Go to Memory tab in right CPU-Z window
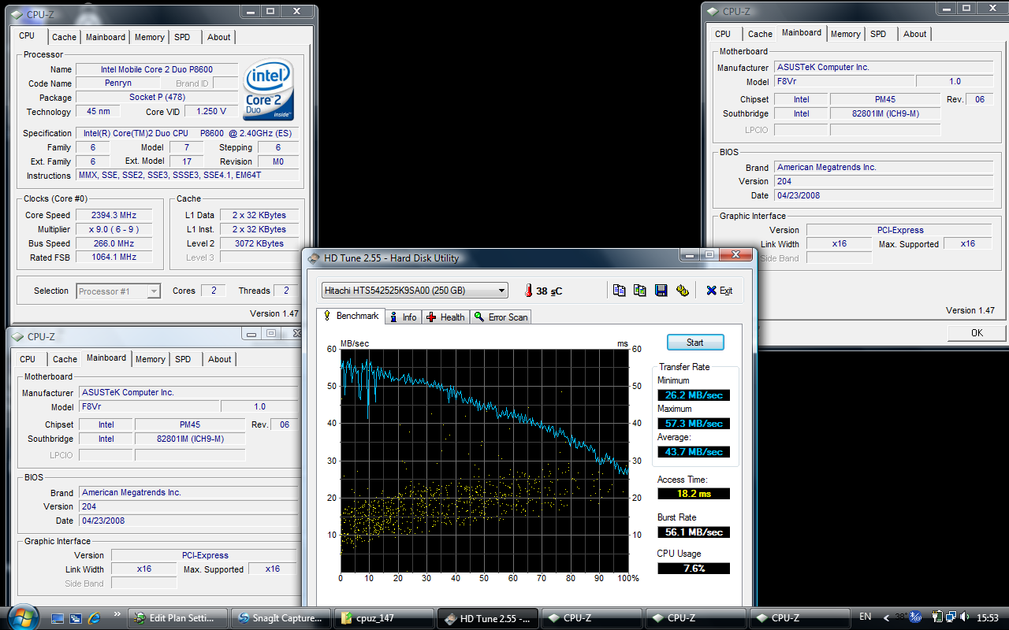This screenshot has width=1009, height=630. (846, 34)
